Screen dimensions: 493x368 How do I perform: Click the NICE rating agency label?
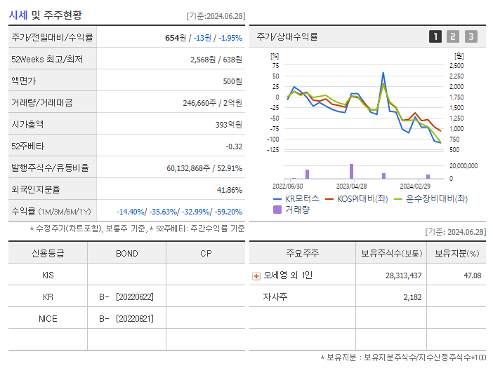click(x=48, y=319)
